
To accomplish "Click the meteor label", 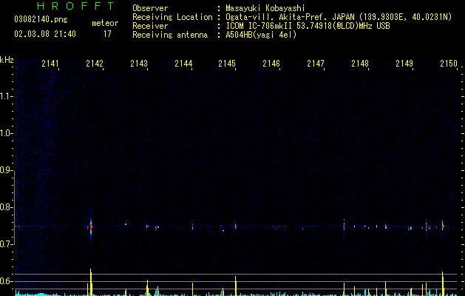I will point(105,23).
